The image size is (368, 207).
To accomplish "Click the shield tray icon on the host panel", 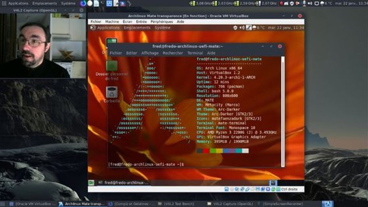I will 292,3.
